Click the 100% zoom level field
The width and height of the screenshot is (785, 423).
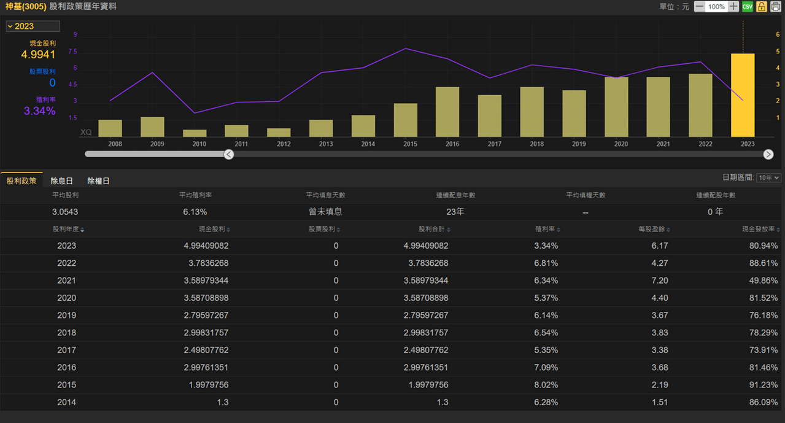(x=716, y=7)
